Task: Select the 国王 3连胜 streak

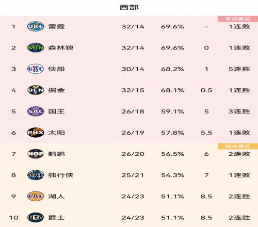Action: point(239,111)
